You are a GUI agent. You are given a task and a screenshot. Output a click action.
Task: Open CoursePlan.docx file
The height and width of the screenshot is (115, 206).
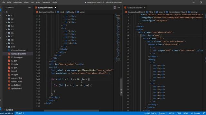coord(19,50)
